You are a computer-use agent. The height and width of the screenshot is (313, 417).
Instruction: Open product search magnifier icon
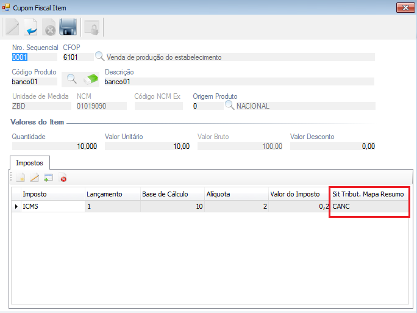pyautogui.click(x=71, y=79)
